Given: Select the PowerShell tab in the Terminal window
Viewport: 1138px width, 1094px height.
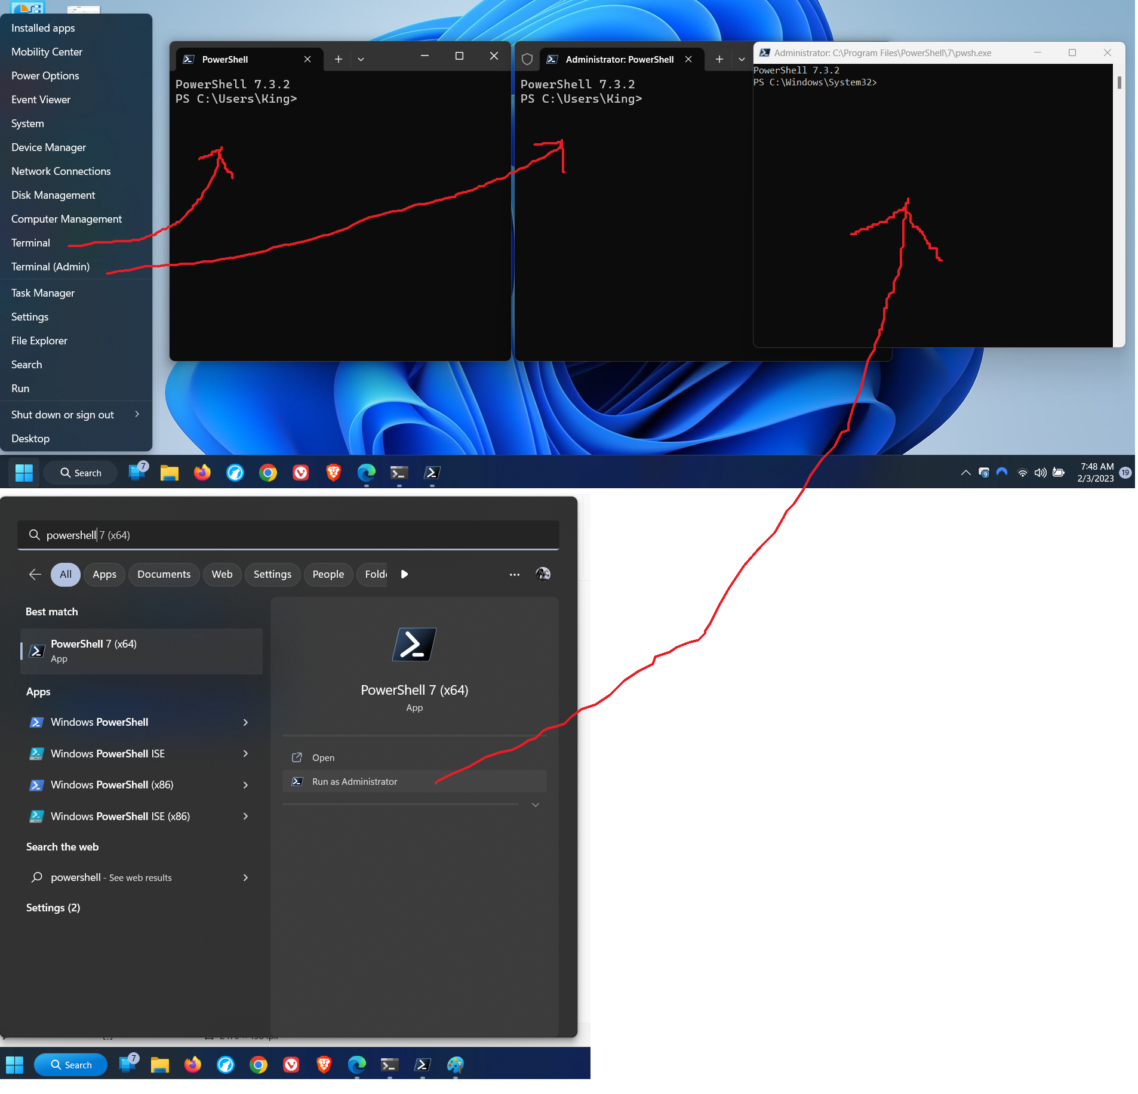Looking at the screenshot, I should pos(249,59).
